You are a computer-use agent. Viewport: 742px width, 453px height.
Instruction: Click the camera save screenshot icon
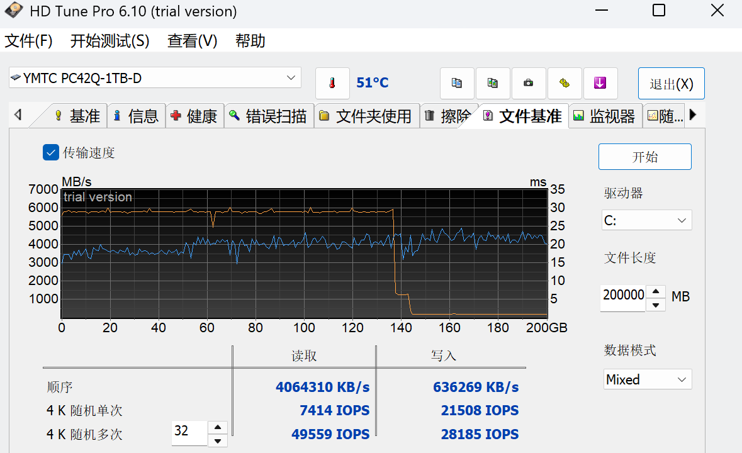click(x=529, y=83)
